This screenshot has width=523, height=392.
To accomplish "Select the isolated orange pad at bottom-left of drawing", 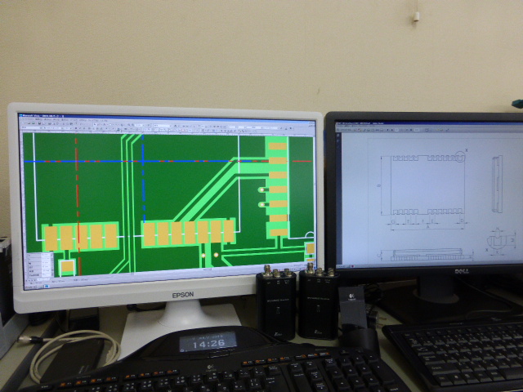I will pos(68,267).
